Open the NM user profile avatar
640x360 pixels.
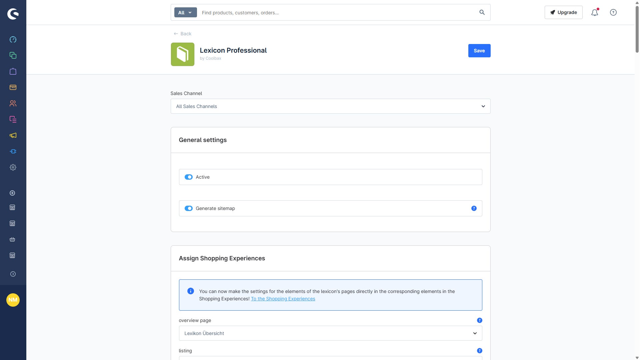pyautogui.click(x=13, y=300)
